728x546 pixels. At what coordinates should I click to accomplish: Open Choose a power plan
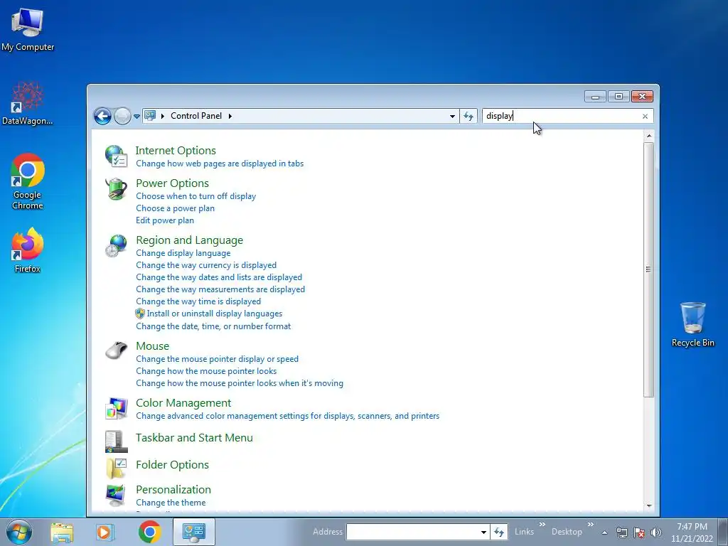click(175, 208)
